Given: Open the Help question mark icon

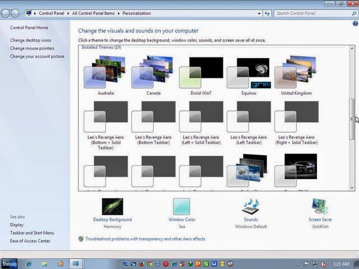Looking at the screenshot, I should (355, 24).
